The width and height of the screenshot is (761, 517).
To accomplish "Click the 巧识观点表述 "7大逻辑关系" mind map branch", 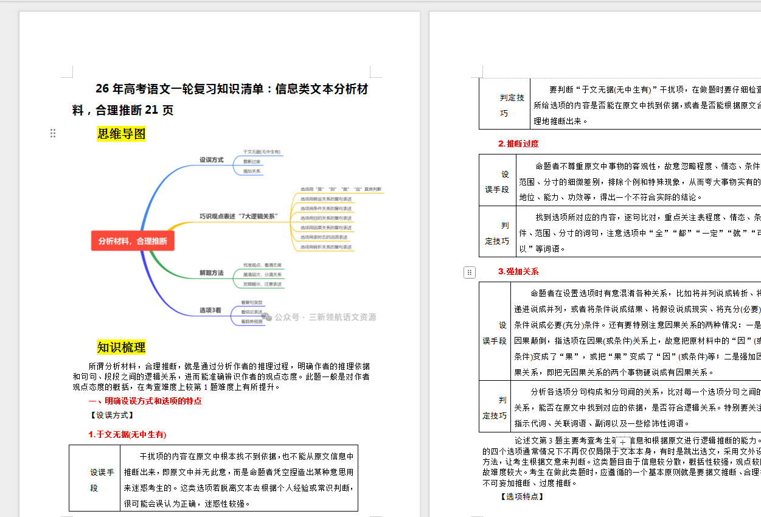I will (x=238, y=216).
